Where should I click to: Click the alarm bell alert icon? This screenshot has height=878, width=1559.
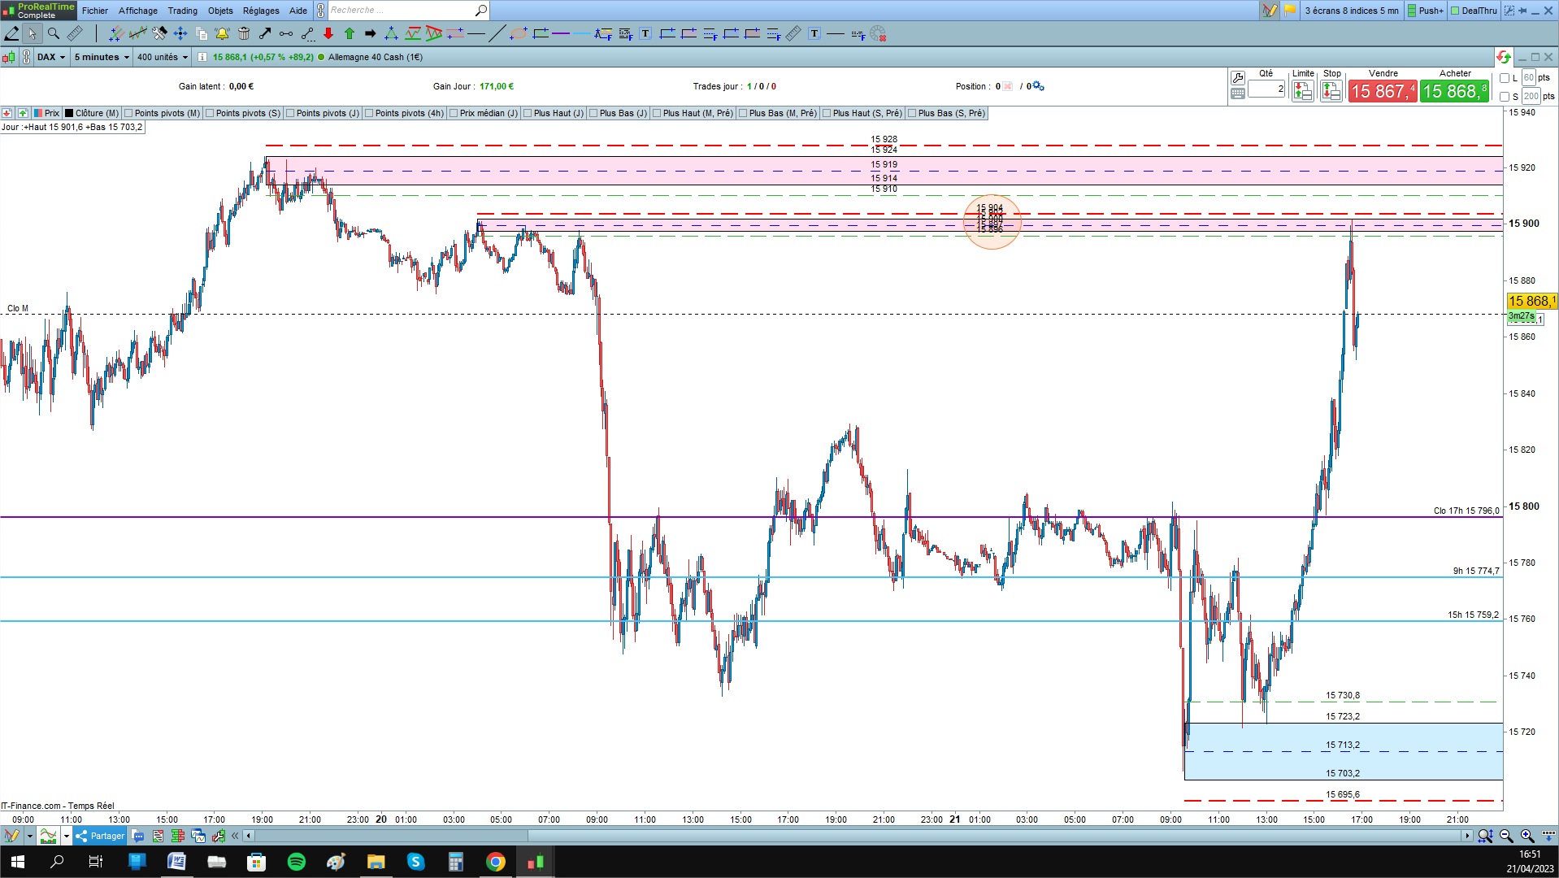[x=222, y=33]
